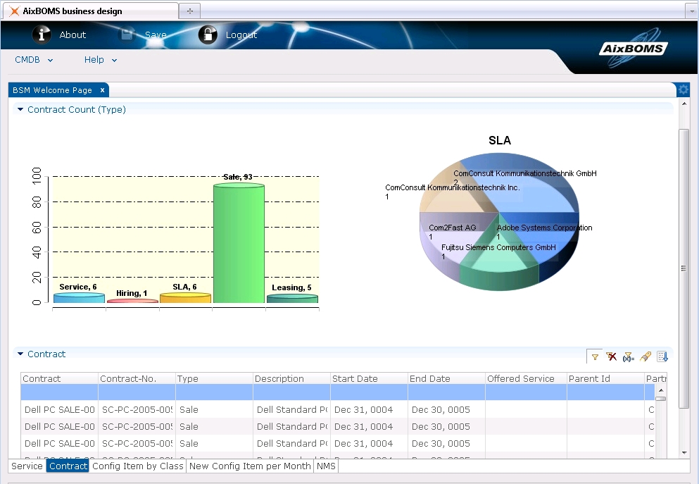Switch to the NMS tab
The width and height of the screenshot is (699, 484).
click(326, 466)
